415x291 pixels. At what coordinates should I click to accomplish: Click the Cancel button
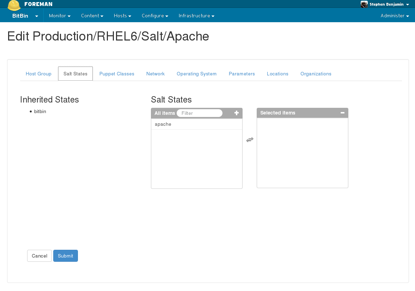[x=39, y=256]
